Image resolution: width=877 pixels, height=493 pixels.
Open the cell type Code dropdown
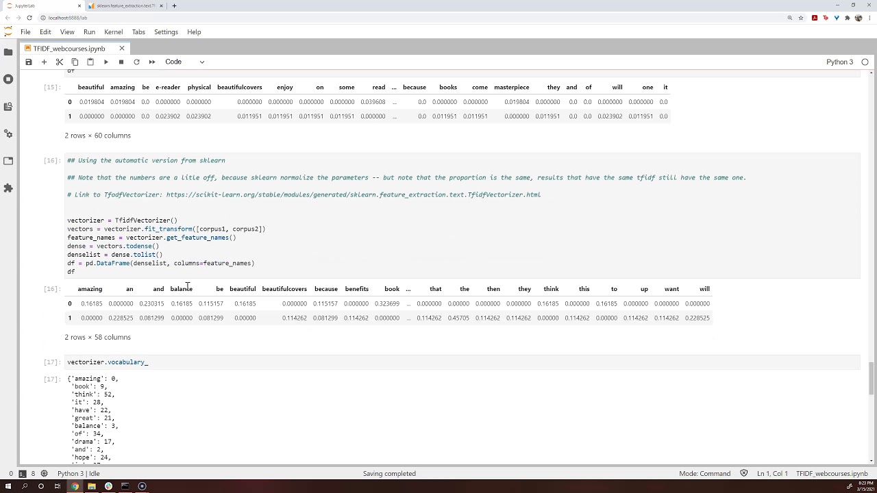point(184,62)
